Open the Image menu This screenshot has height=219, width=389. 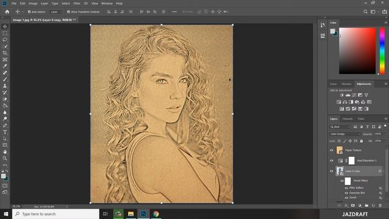coord(33,4)
